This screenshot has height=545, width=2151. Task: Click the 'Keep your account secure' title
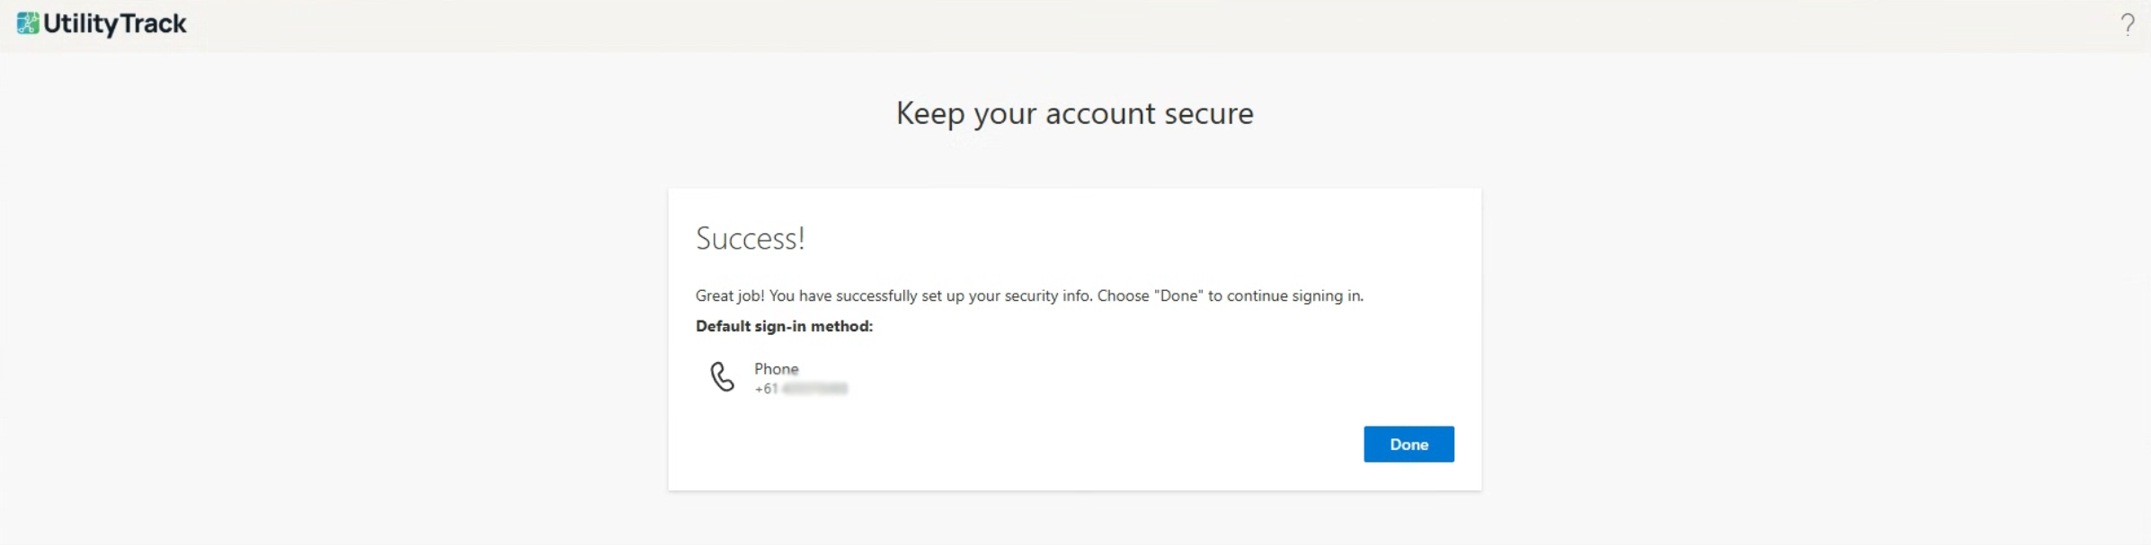1074,114
